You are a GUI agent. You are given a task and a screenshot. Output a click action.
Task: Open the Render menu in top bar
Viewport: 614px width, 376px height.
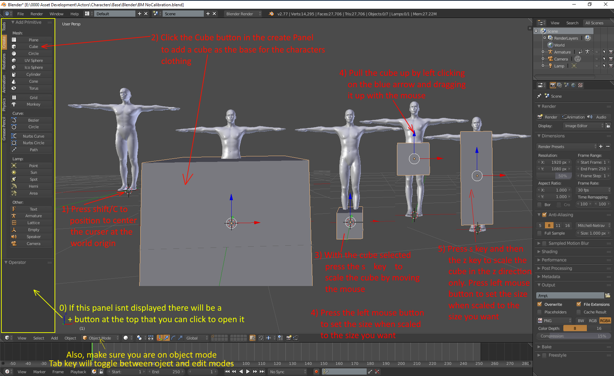36,14
